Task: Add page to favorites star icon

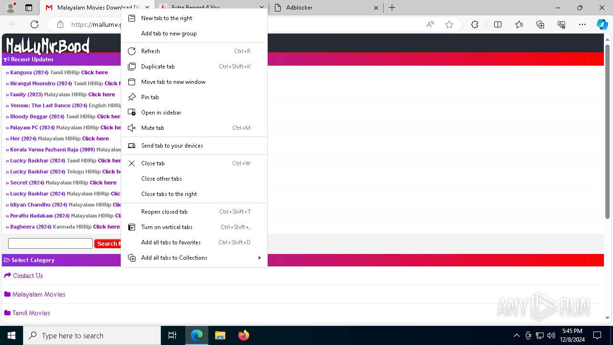Action: (449, 24)
